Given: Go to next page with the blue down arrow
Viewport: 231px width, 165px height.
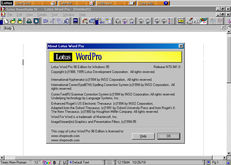Looking at the screenshot, I should [228, 162].
